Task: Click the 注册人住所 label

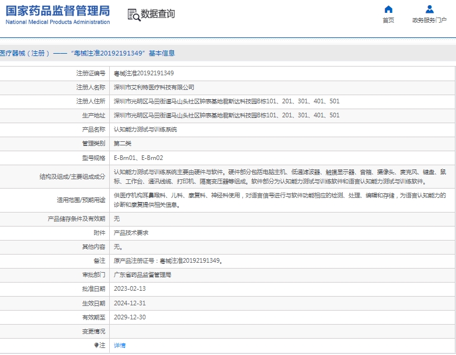Action: coord(90,101)
